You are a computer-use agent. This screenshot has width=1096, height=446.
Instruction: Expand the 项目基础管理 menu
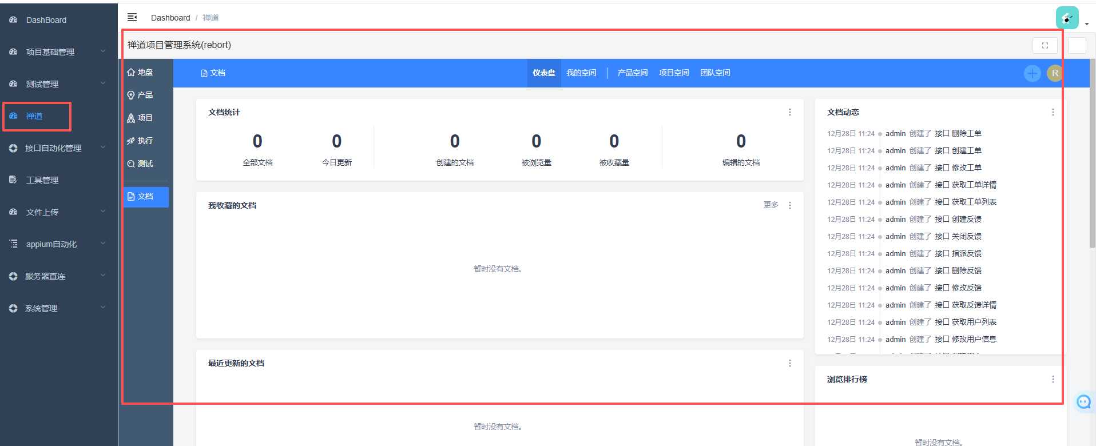[59, 52]
